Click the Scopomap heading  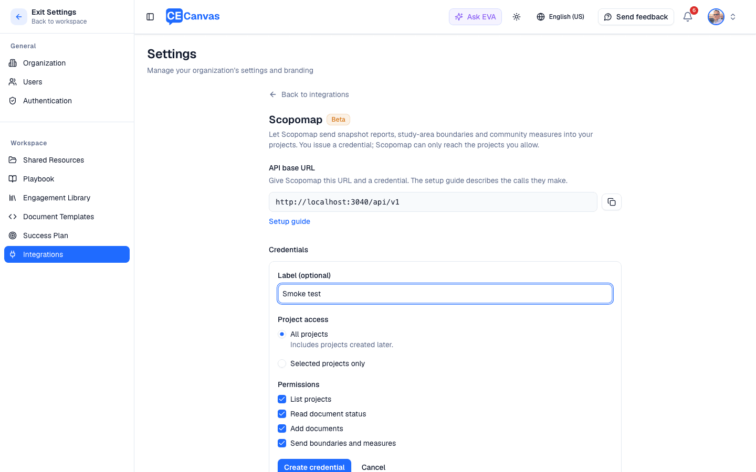[x=296, y=120]
